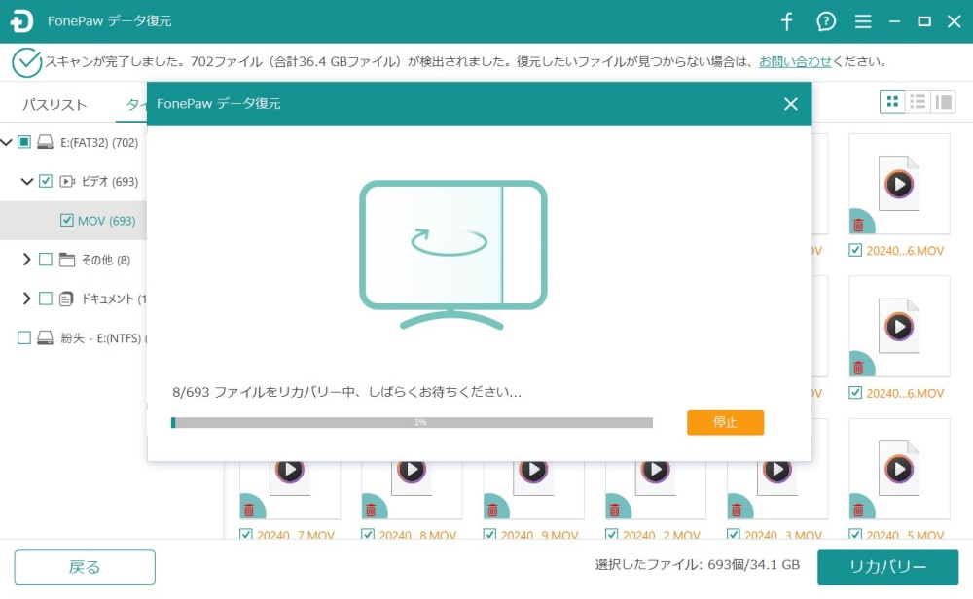Click the scan completed status message text

click(x=466, y=62)
